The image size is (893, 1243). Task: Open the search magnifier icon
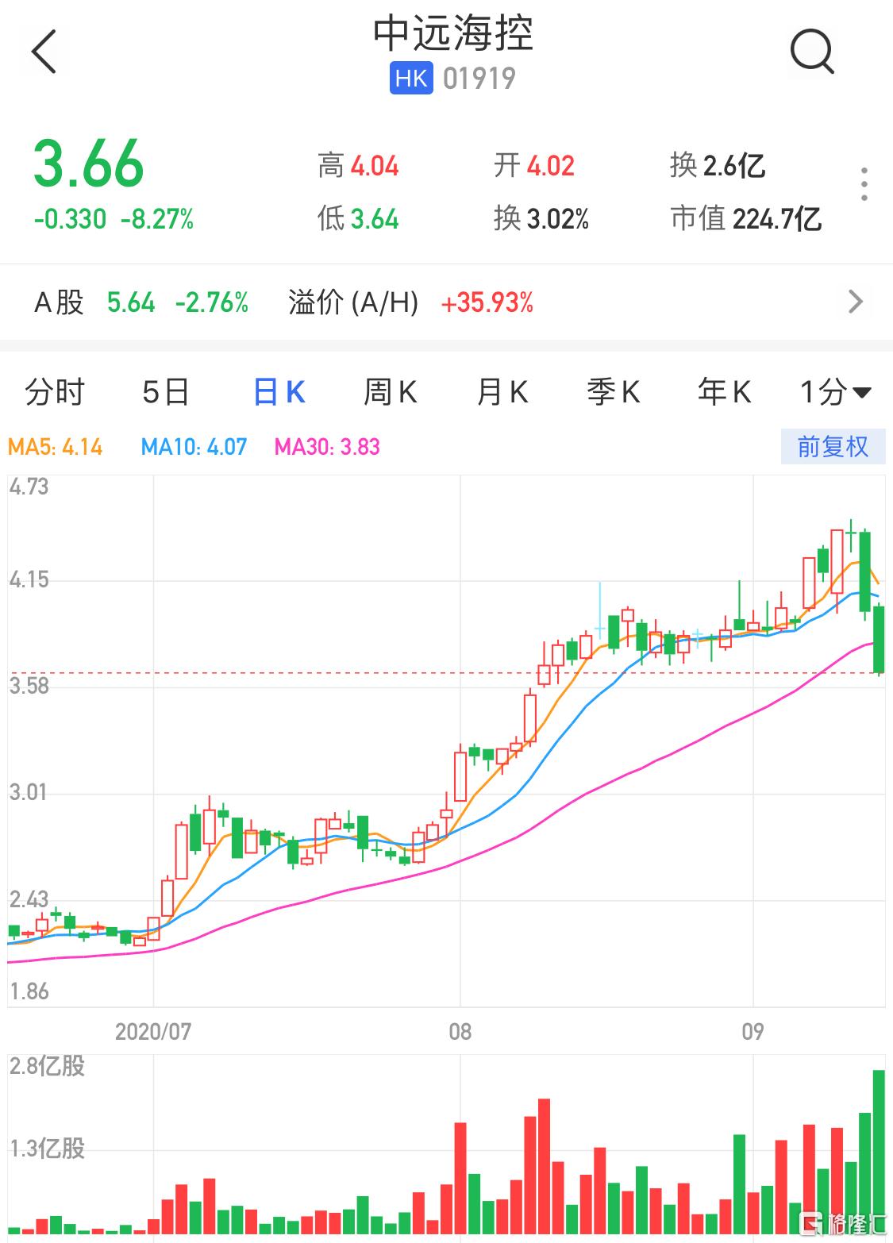[x=812, y=52]
